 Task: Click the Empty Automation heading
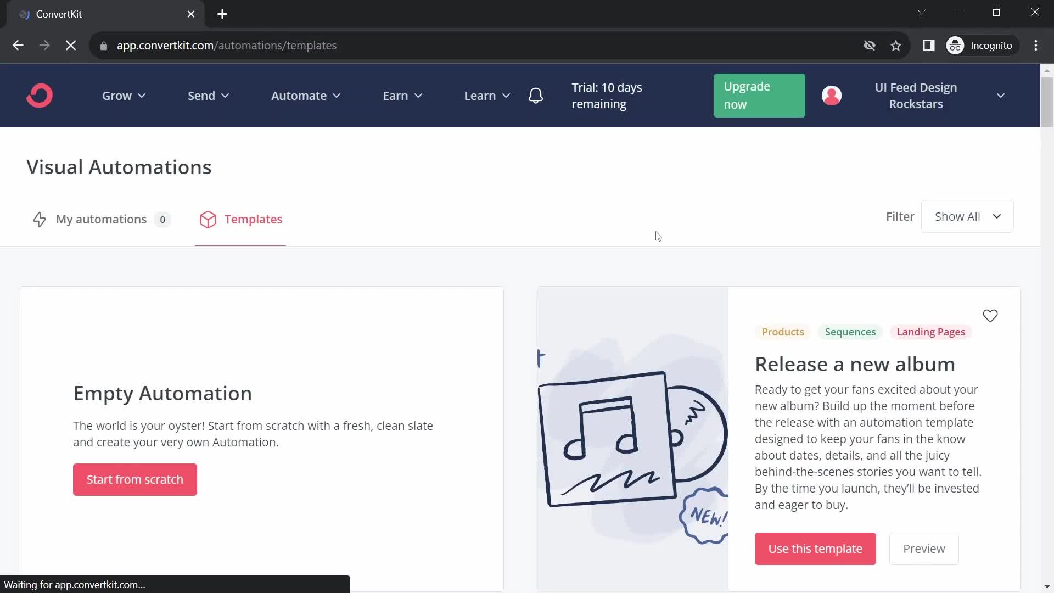162,394
